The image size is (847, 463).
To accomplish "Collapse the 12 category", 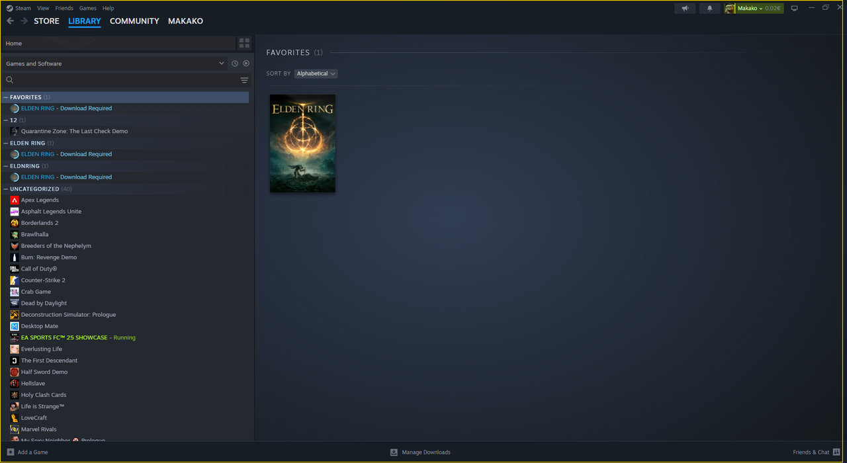I will (x=6, y=120).
